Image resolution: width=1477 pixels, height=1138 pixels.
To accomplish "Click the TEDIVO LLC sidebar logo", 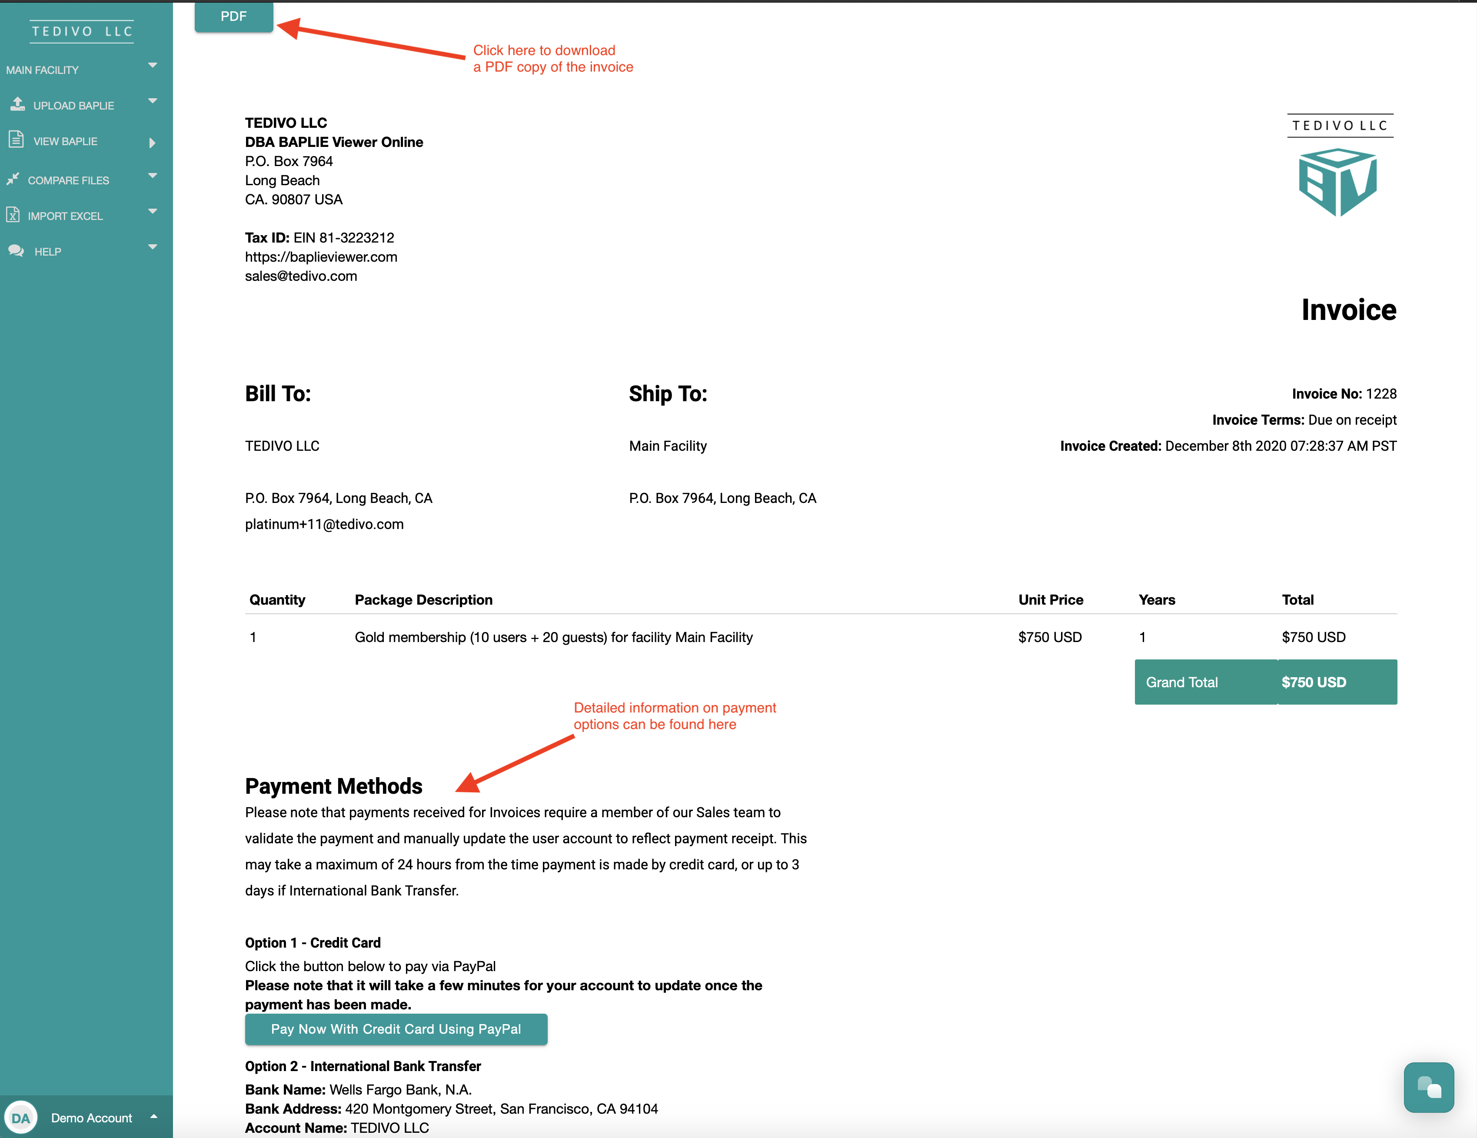I will tap(82, 31).
